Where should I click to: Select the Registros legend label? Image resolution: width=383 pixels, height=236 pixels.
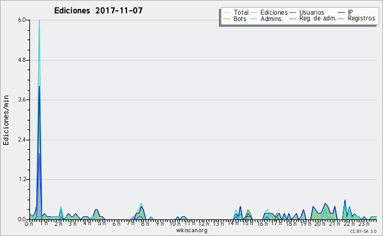pos(361,18)
